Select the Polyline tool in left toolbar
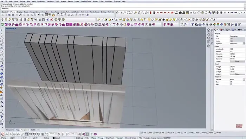The image size is (246, 139). (x=2, y=38)
